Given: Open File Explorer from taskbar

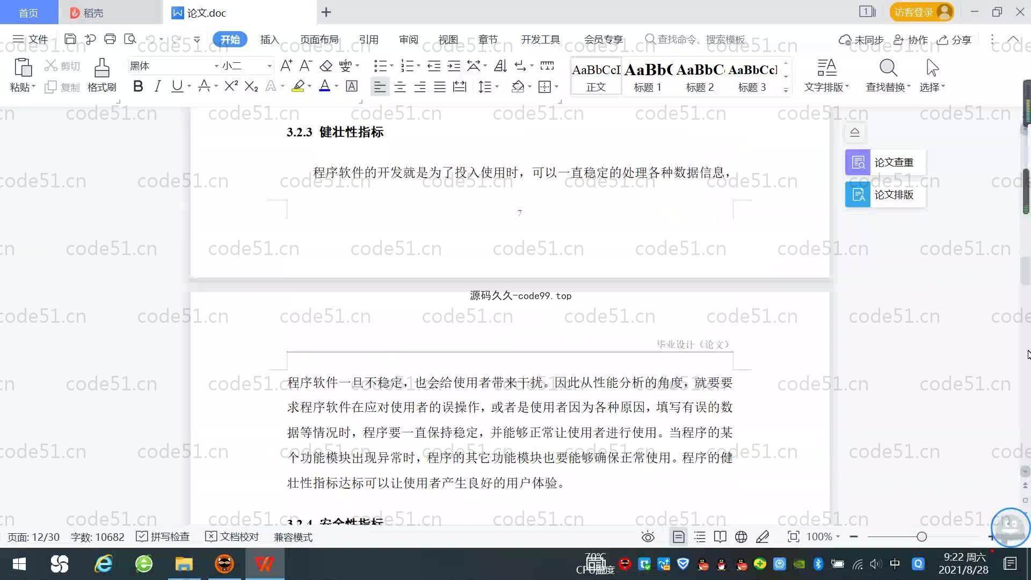Looking at the screenshot, I should click(x=184, y=564).
